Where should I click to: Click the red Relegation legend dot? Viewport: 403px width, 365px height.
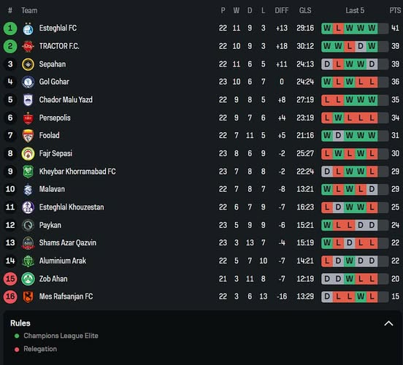[x=17, y=350]
